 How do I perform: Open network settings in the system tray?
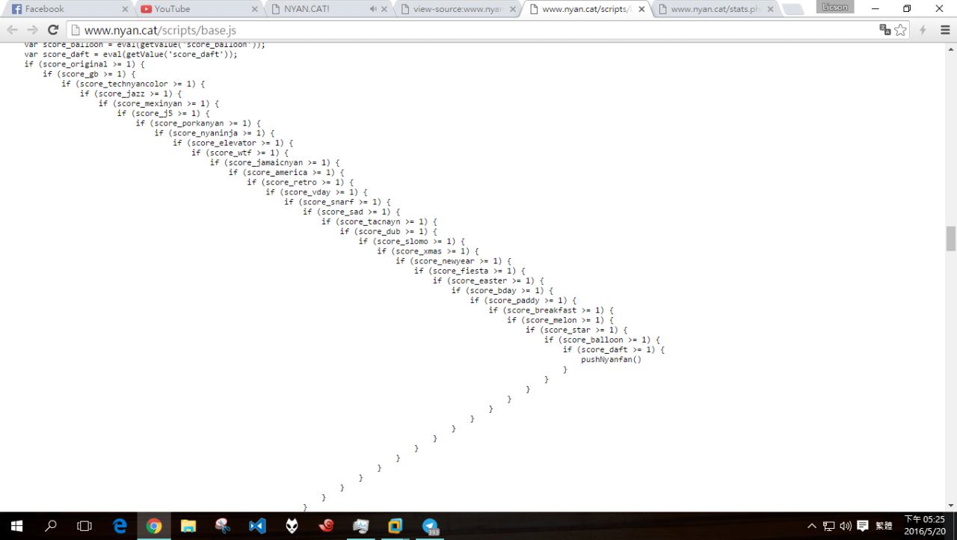pyautogui.click(x=828, y=526)
